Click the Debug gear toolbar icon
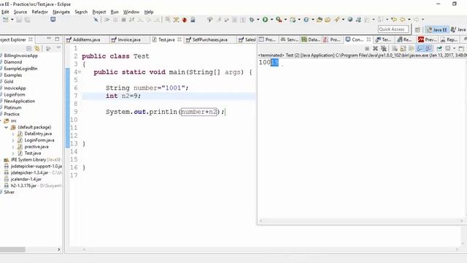Viewport: 467px width, 263px height. click(x=252, y=20)
